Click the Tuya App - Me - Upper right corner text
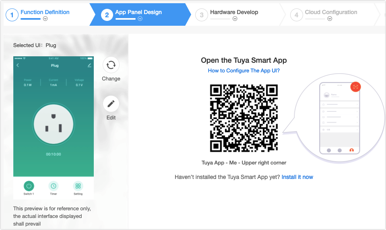The image size is (386, 230). (x=244, y=163)
